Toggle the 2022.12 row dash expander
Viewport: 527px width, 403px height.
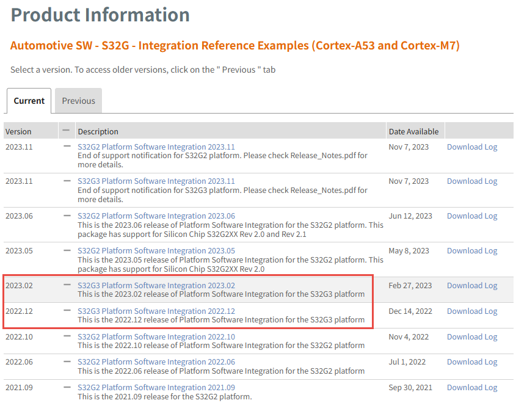[67, 311]
